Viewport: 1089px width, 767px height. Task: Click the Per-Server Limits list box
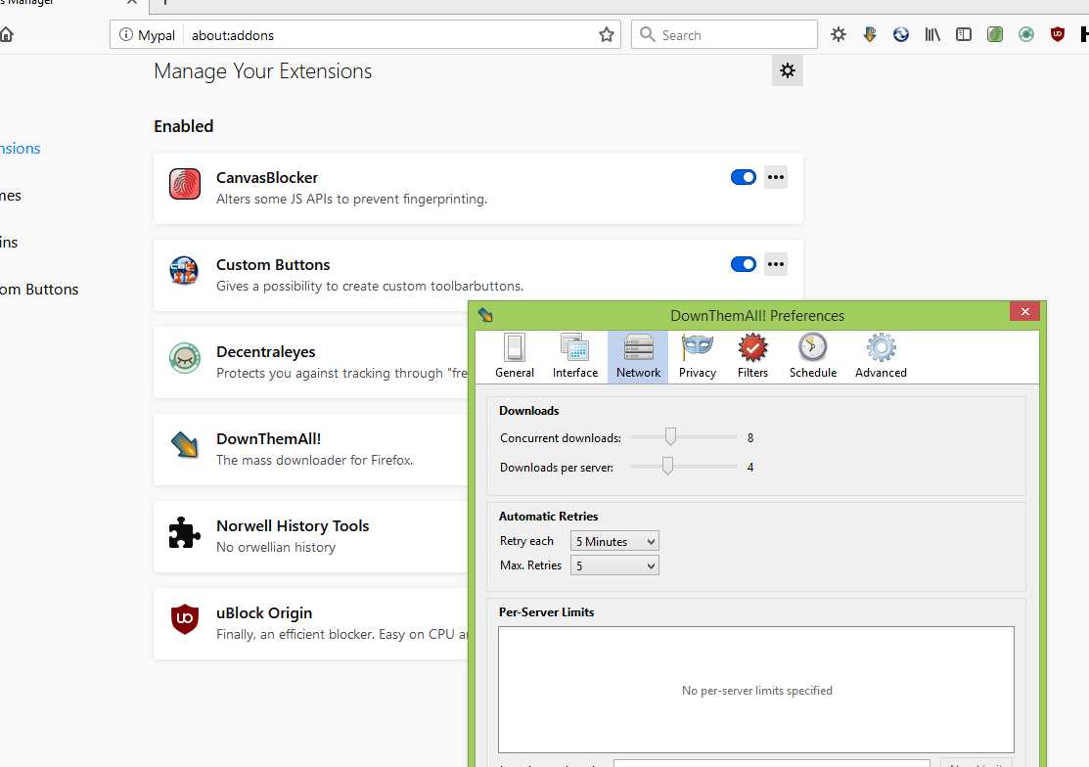click(x=756, y=690)
